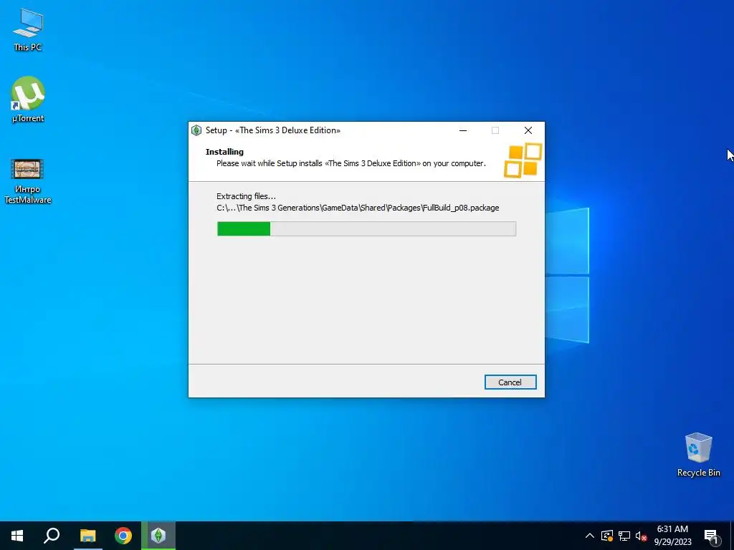Viewport: 734px width, 550px height.
Task: Show hidden system tray icons
Action: pos(590,536)
